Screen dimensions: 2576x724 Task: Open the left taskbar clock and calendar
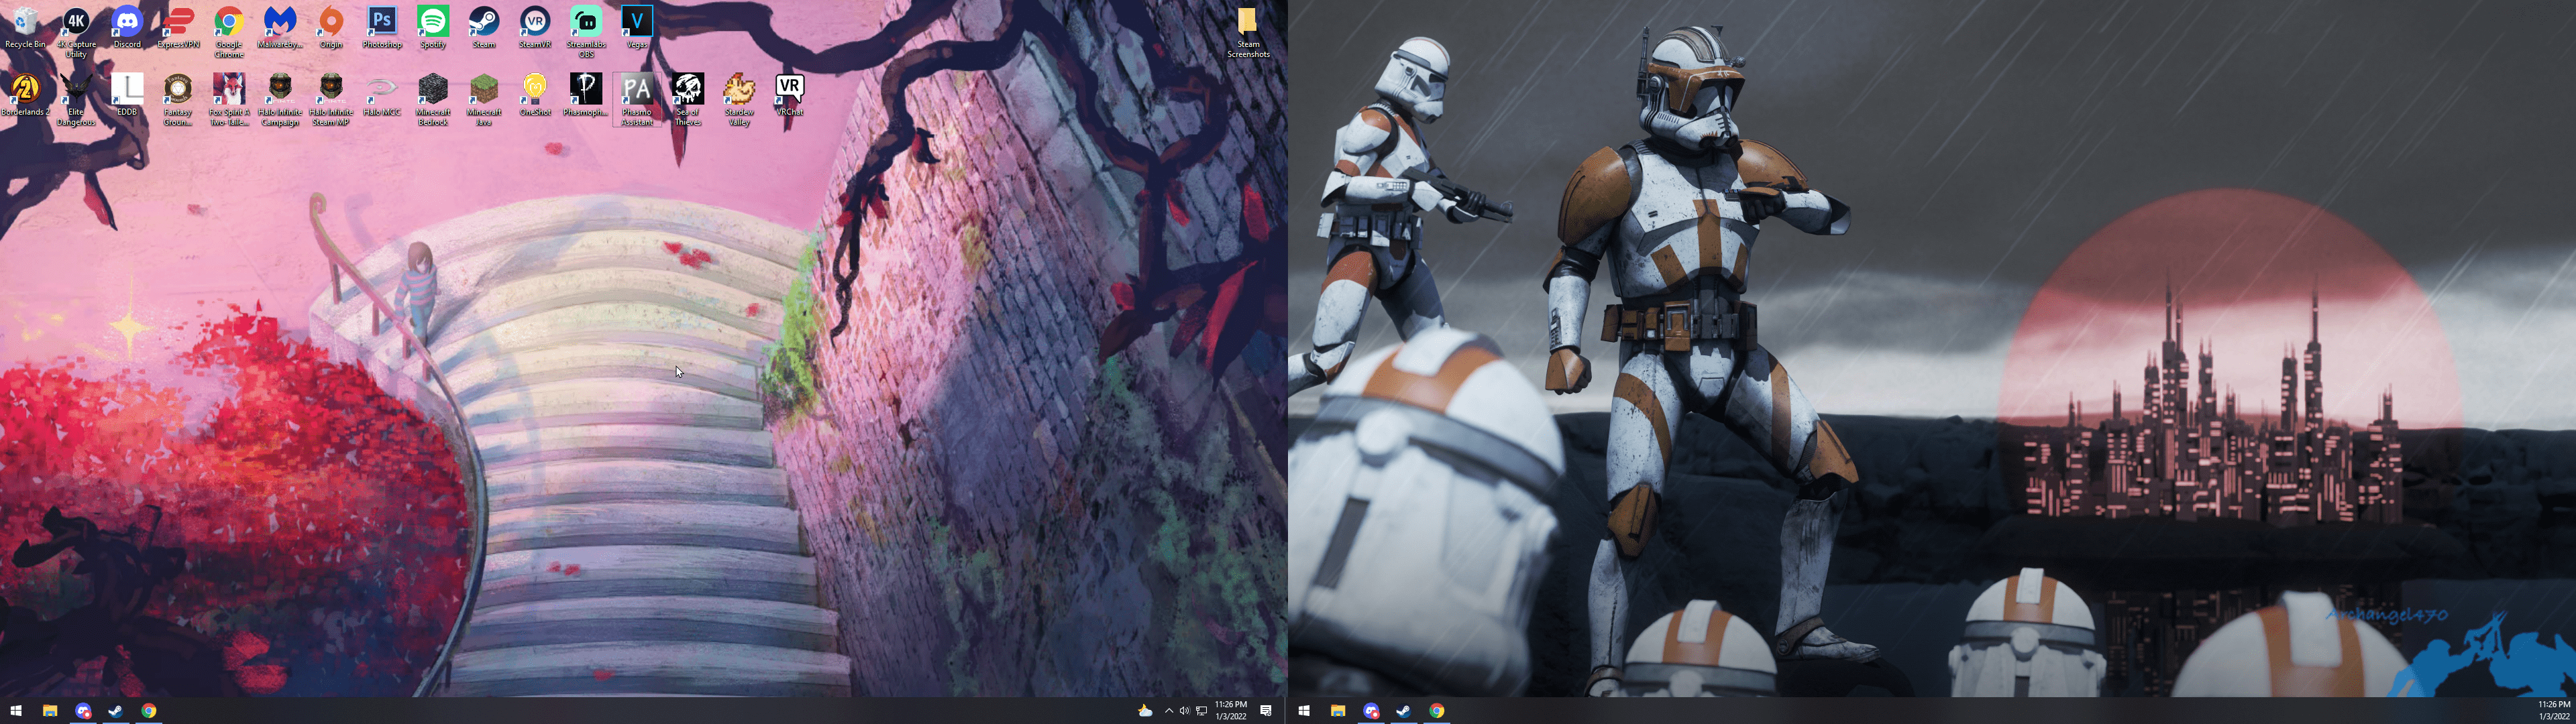pos(1230,711)
